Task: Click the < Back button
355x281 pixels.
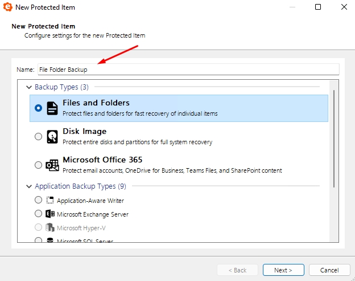Action: tap(237, 270)
